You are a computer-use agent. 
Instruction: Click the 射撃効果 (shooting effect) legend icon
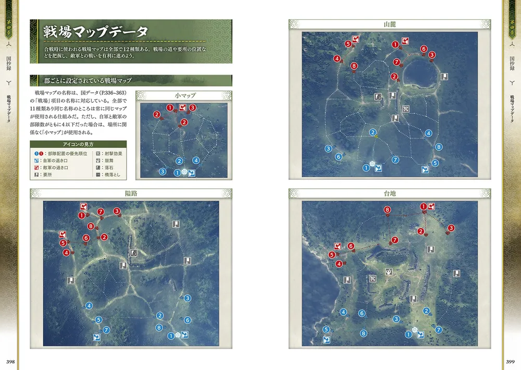(x=97, y=153)
